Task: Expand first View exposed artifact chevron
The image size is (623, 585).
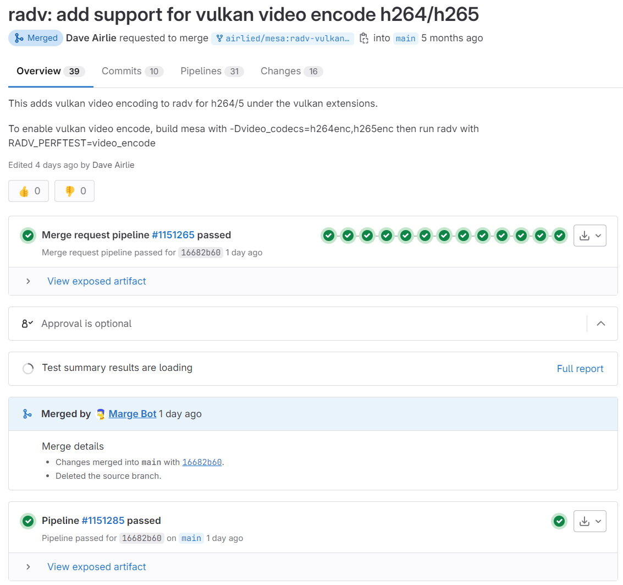Action: tap(28, 281)
